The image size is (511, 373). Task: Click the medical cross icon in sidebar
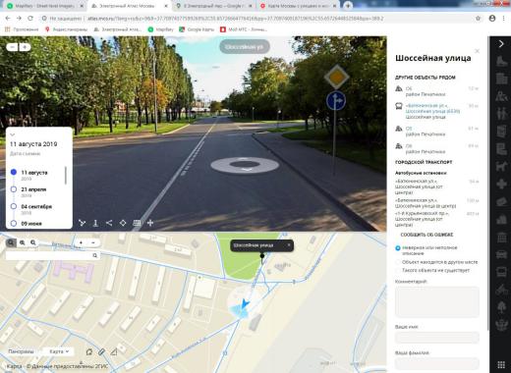pos(501,184)
